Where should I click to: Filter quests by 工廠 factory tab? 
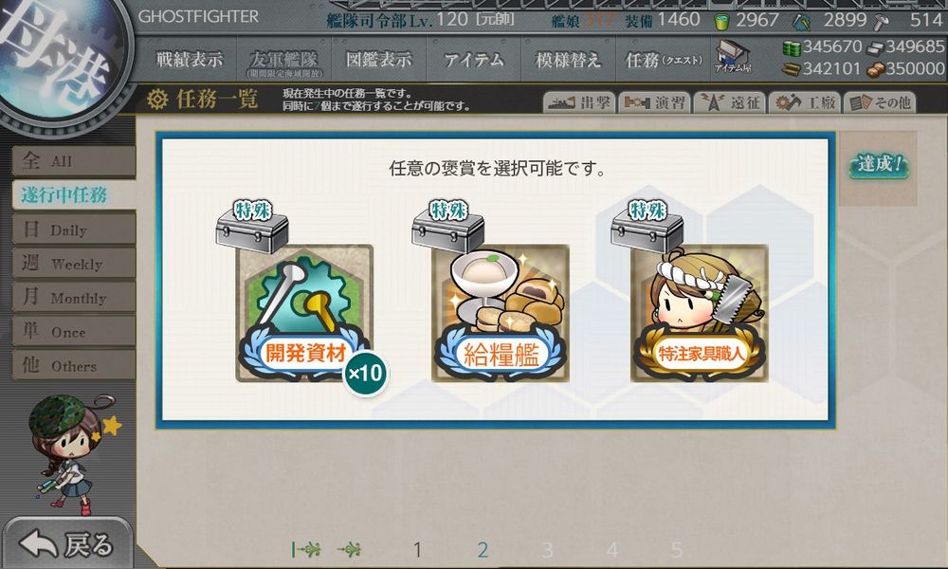click(805, 102)
